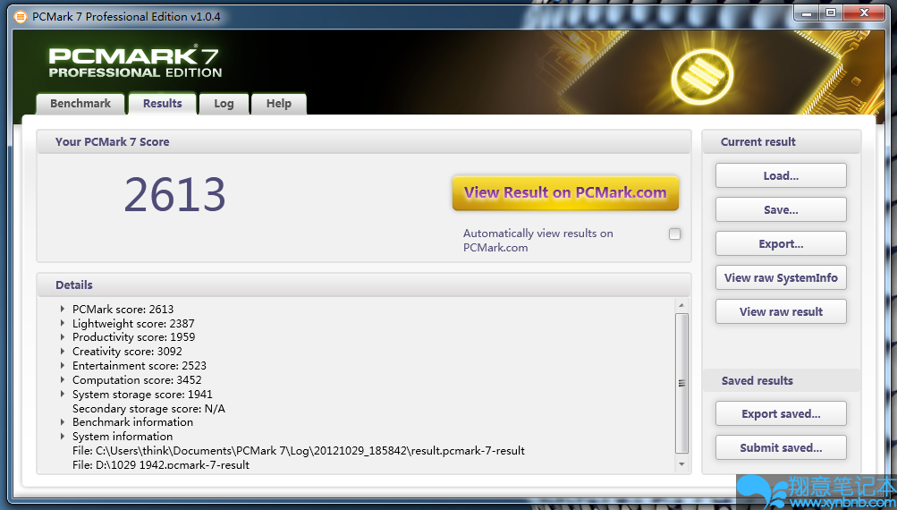Expand the PCMark score row

pos(63,309)
